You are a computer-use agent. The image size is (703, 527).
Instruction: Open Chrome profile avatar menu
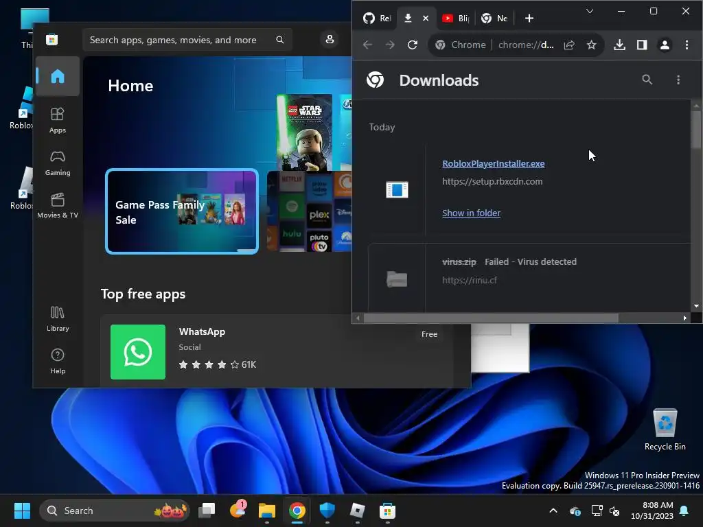click(x=665, y=45)
